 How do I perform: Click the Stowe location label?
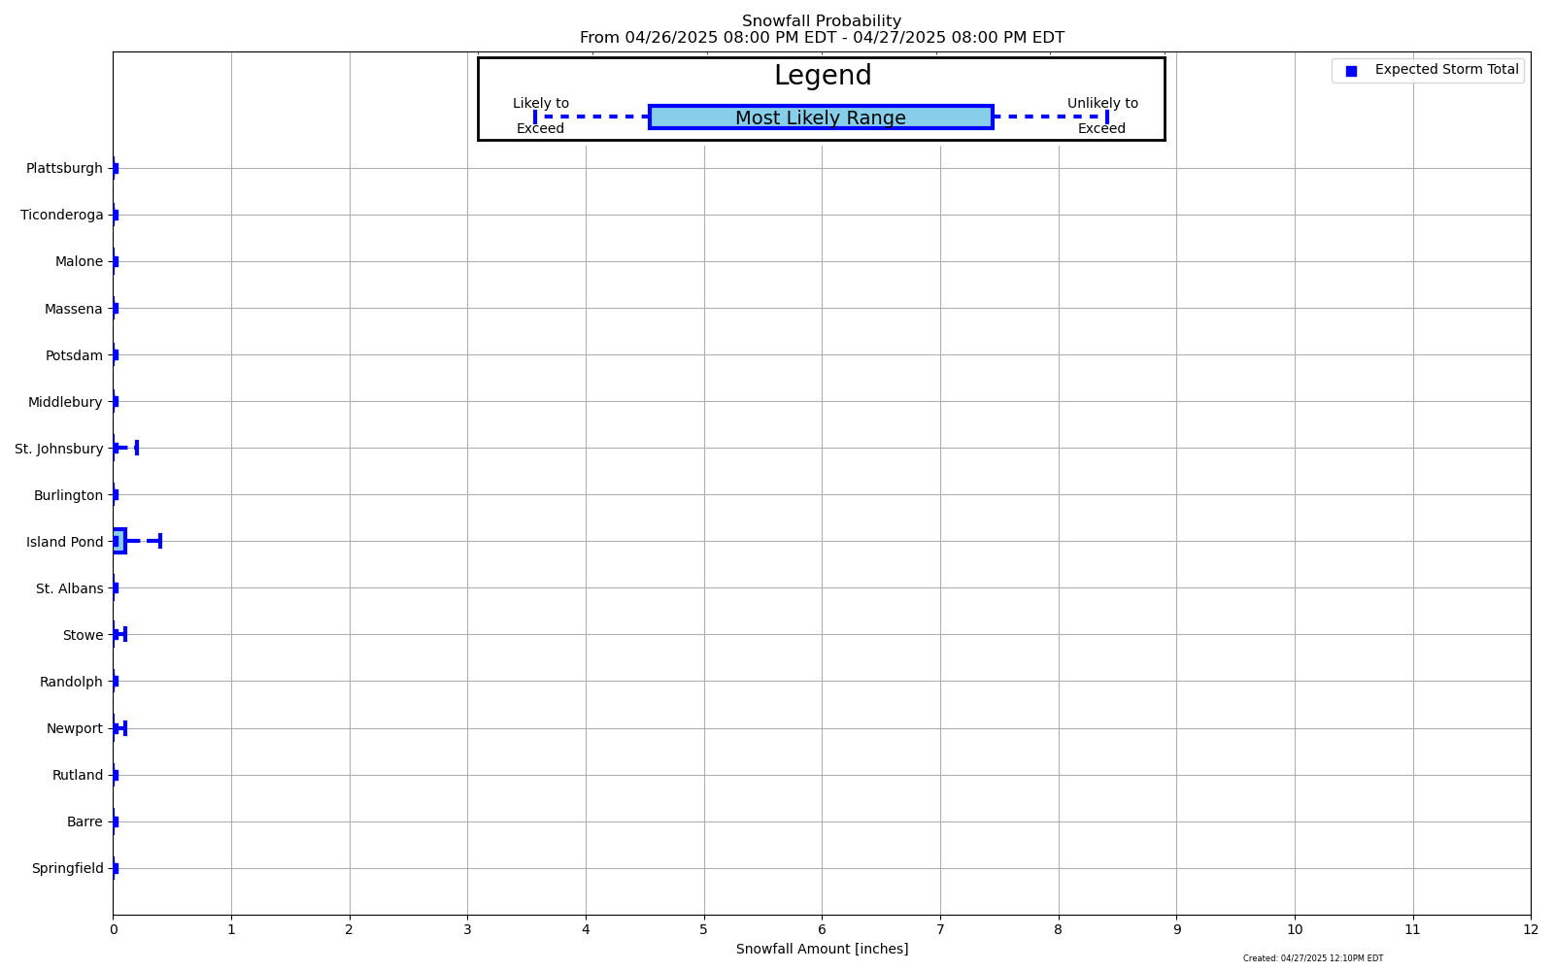(83, 635)
